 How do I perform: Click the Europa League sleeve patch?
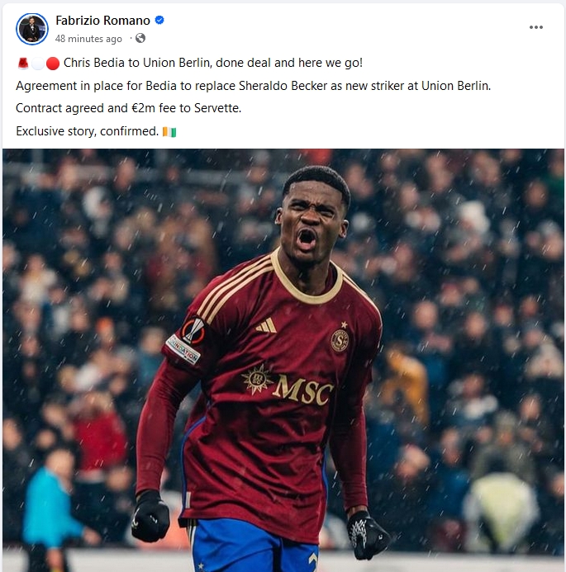[193, 330]
